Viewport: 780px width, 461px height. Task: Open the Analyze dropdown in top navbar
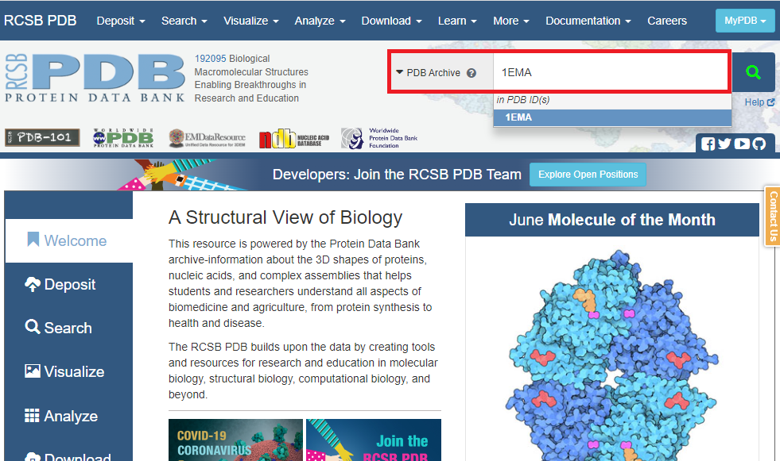point(320,21)
